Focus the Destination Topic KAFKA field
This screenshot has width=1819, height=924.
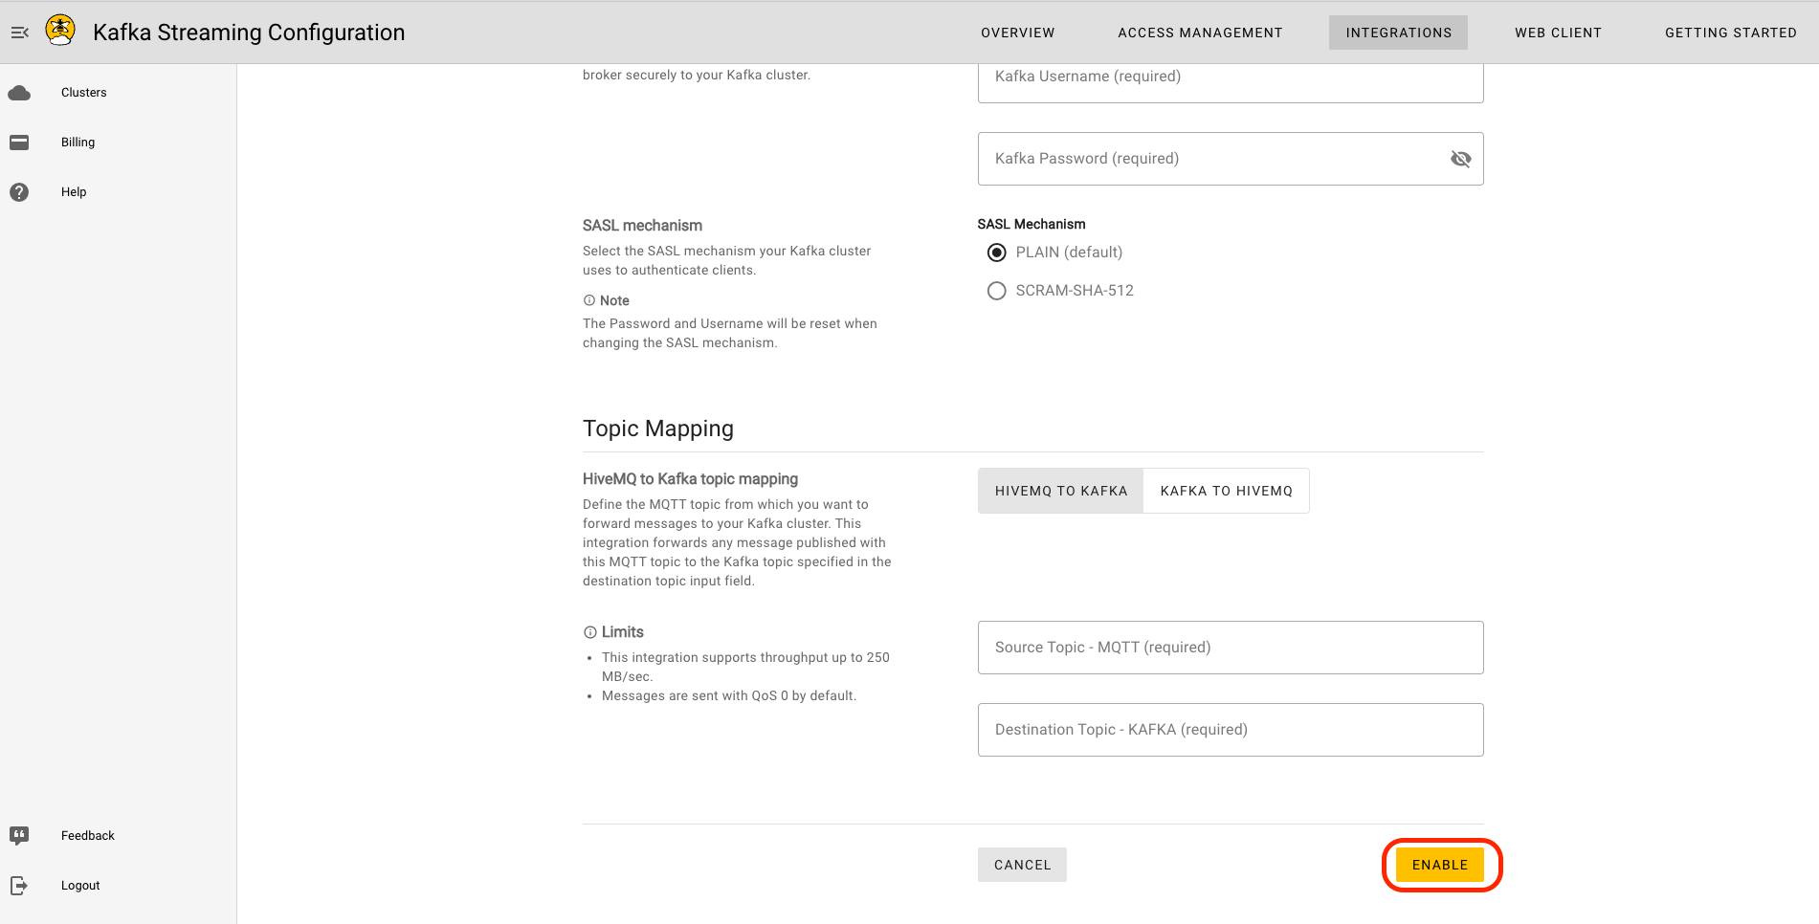1231,730
